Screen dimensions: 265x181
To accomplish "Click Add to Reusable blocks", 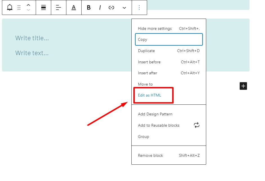I will pos(169,125).
